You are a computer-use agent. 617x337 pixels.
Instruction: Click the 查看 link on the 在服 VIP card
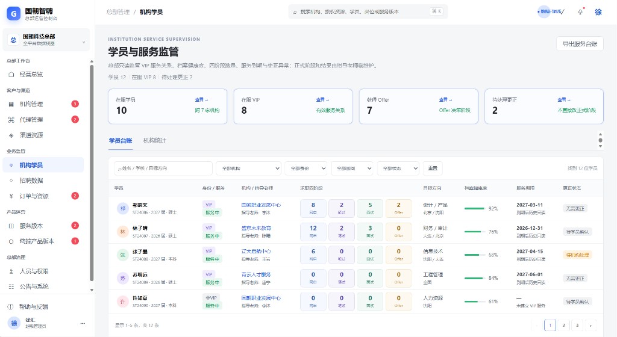[x=322, y=100]
